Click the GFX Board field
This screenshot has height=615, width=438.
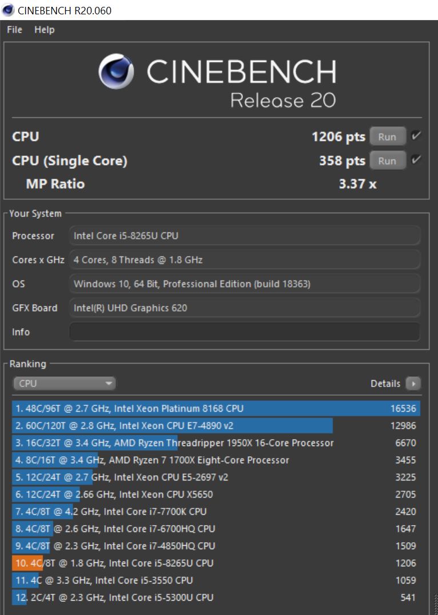click(x=245, y=308)
